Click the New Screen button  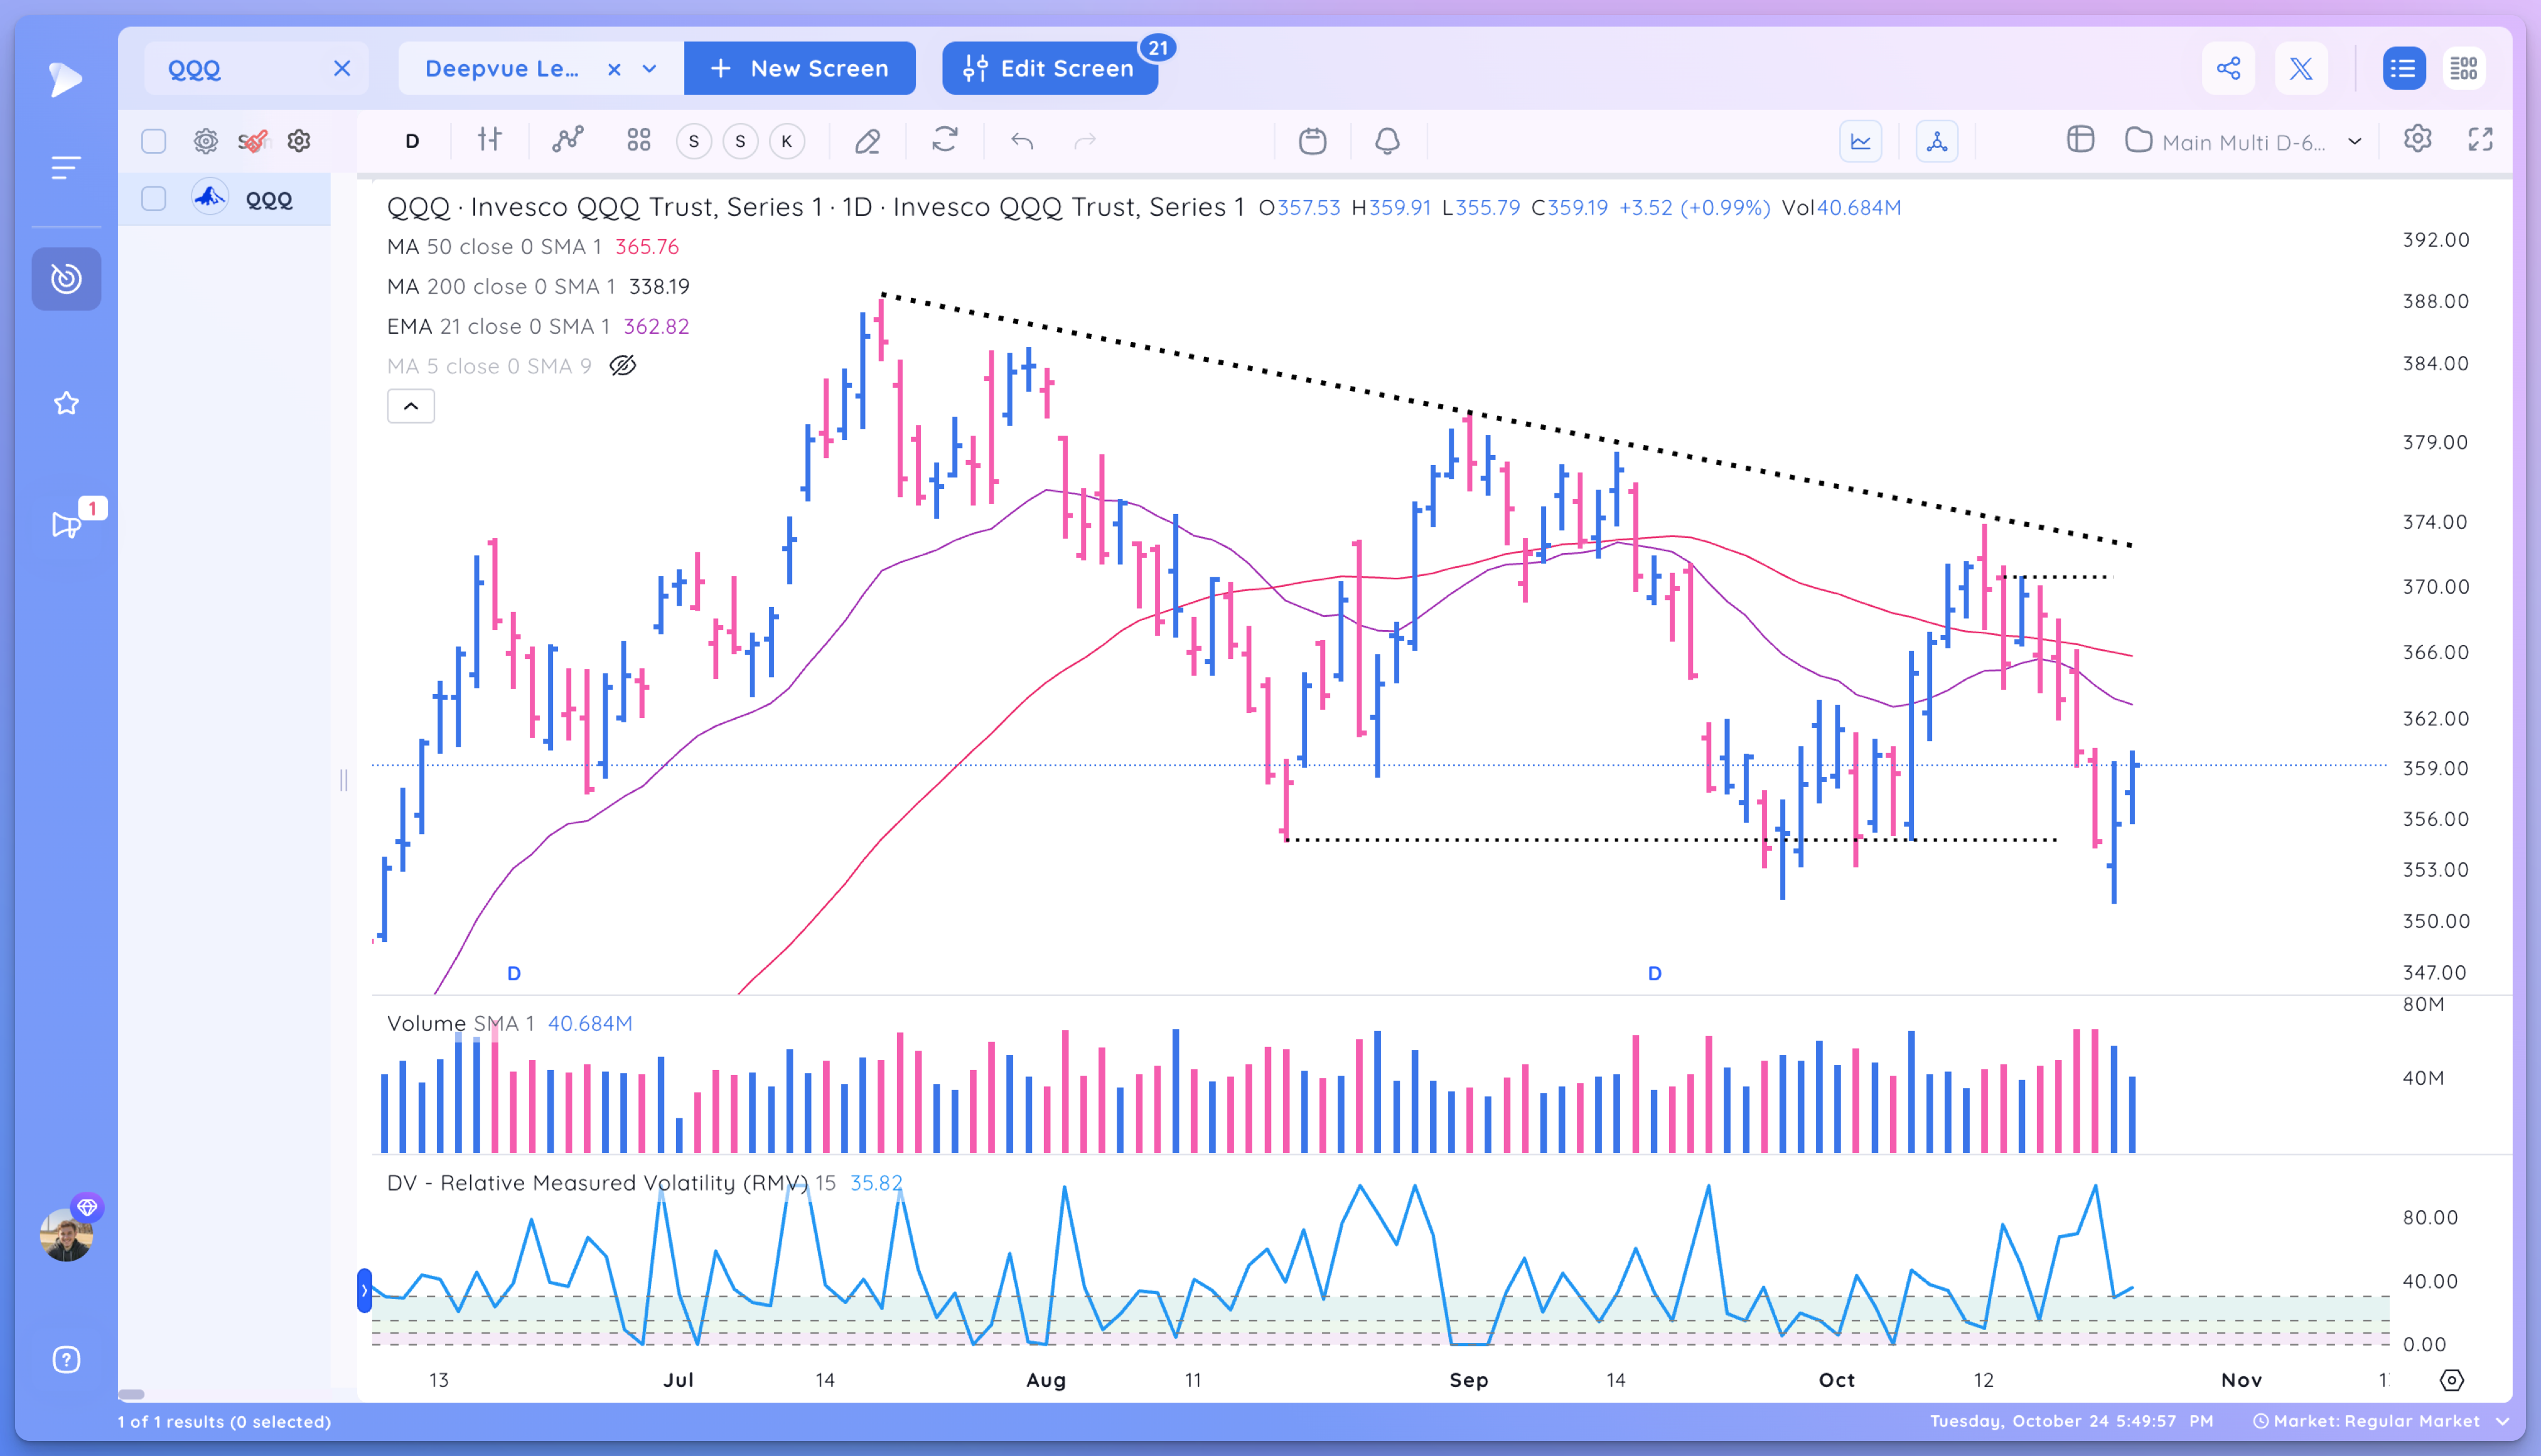click(x=799, y=68)
